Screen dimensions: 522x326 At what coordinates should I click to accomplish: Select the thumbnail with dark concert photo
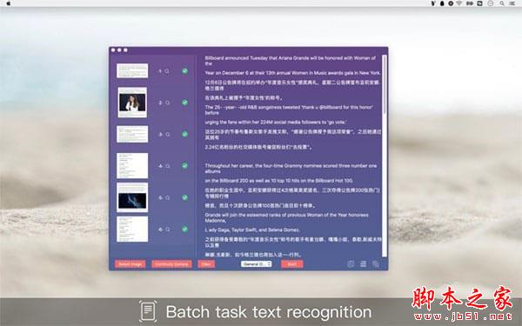pyautogui.click(x=132, y=197)
